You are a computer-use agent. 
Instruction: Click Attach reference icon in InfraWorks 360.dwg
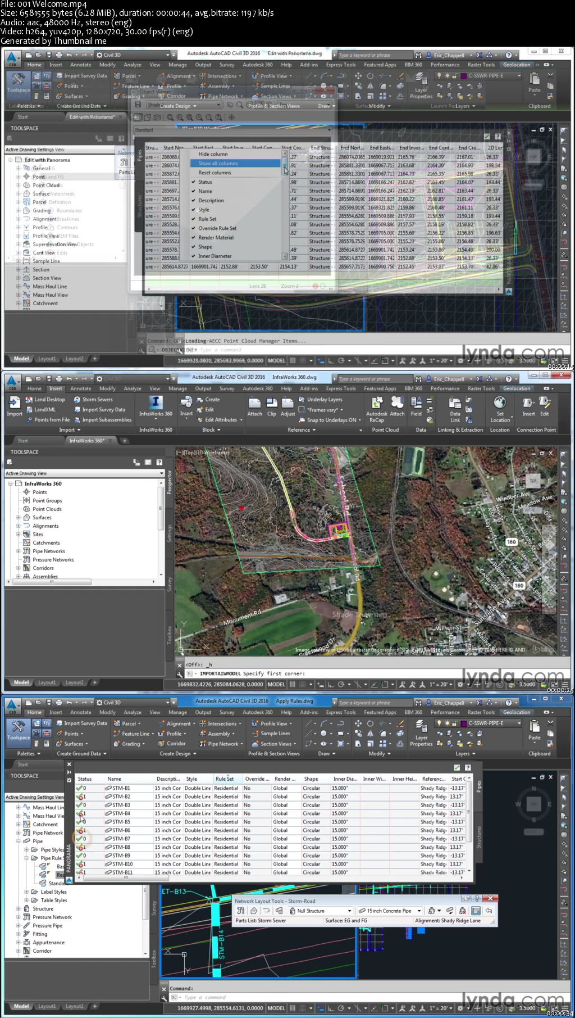[254, 402]
